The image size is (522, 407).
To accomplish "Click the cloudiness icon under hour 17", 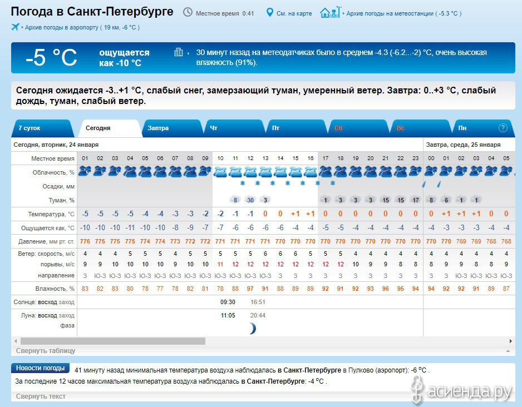I will 325,172.
